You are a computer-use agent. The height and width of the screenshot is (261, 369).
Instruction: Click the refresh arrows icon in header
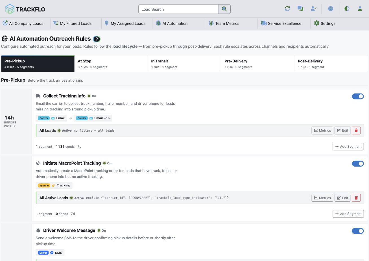287,9
